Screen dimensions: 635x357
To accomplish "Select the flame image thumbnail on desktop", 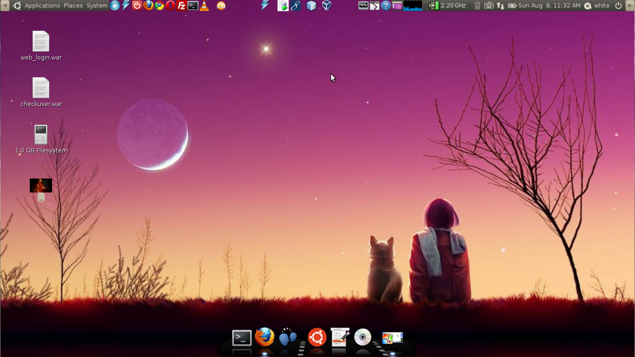I will [41, 185].
